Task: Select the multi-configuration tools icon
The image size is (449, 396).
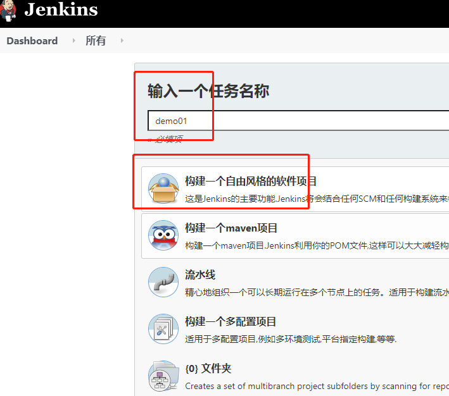Action: click(x=163, y=329)
